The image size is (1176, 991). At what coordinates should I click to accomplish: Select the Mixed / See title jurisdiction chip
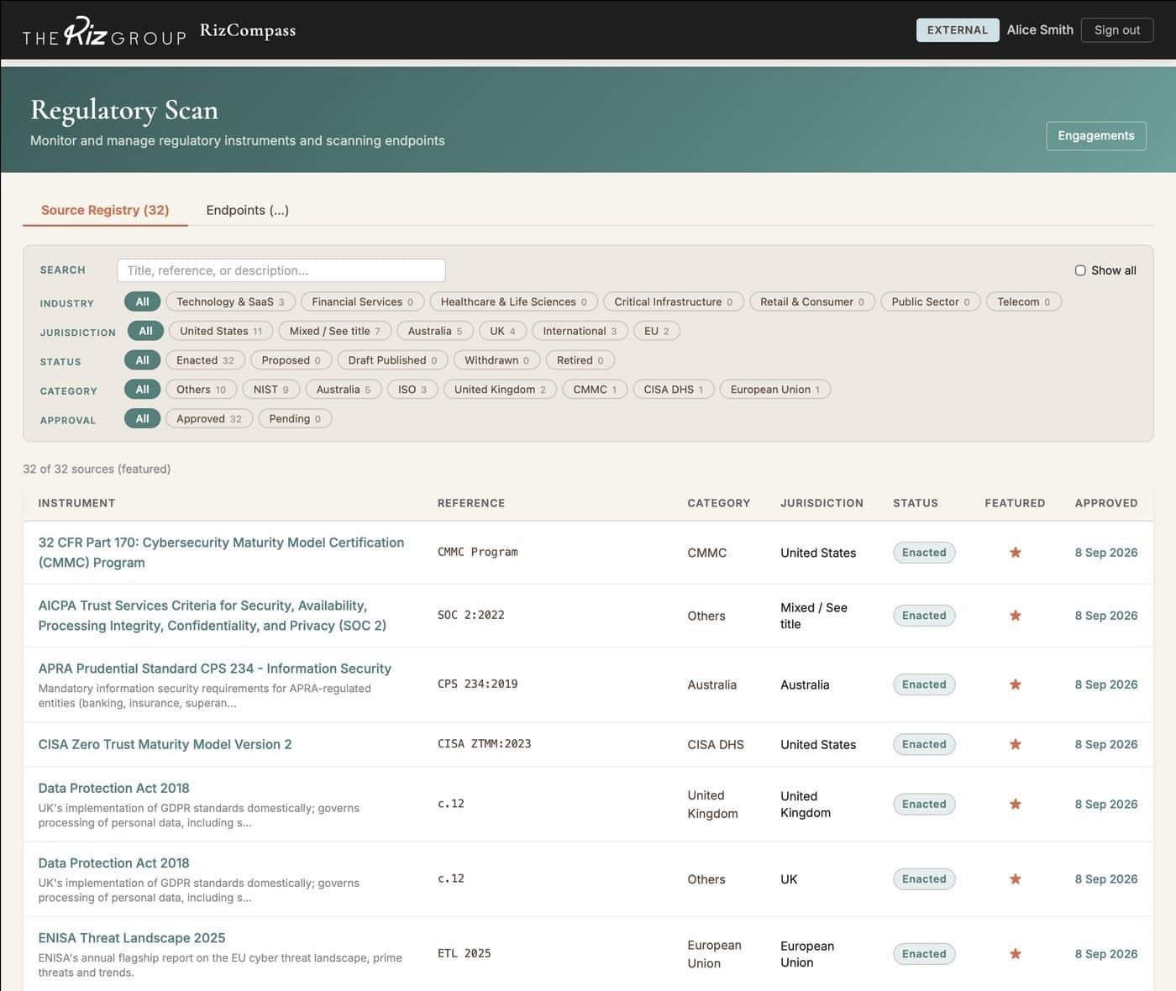(x=335, y=331)
